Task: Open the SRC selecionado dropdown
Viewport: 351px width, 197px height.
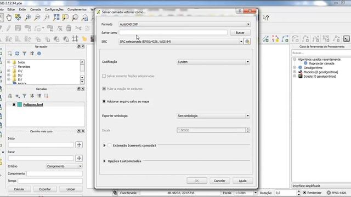Action: click(181, 42)
